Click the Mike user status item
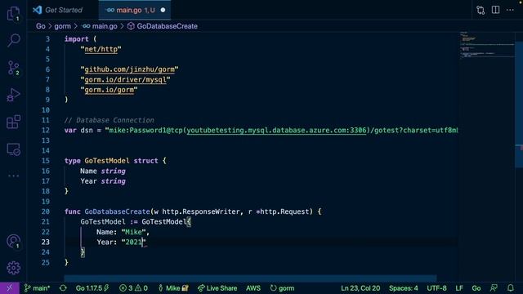The image size is (523, 294). pos(173,288)
